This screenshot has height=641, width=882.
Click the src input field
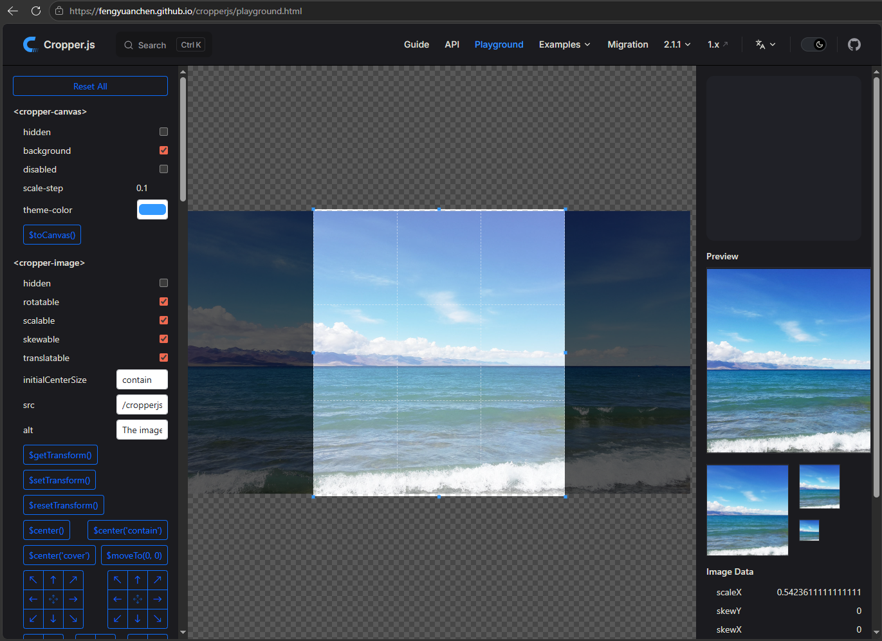click(x=142, y=405)
